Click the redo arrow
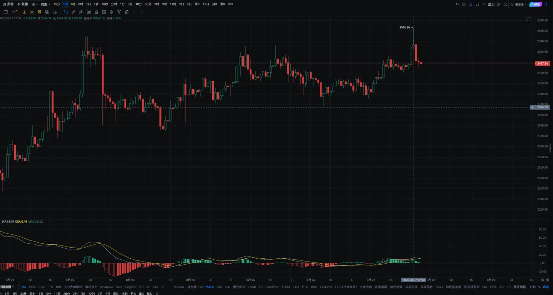 coord(142,12)
